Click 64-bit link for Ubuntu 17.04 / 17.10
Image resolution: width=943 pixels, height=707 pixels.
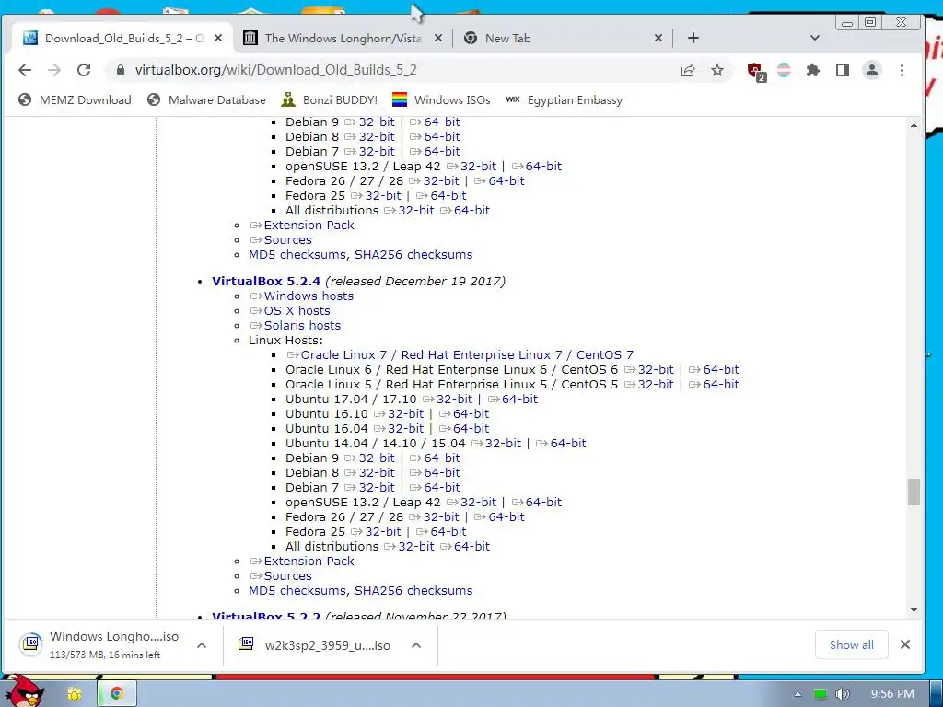(519, 400)
